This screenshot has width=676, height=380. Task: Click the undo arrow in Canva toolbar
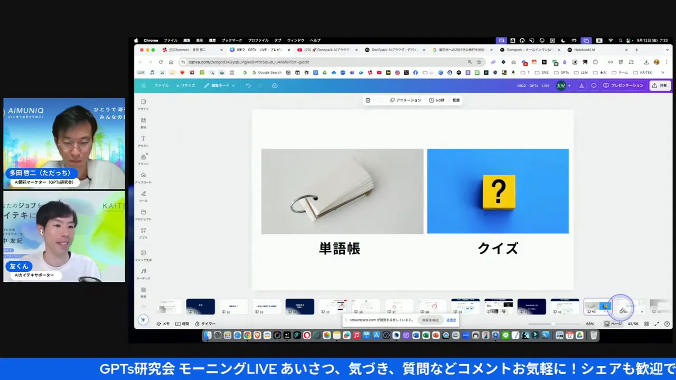248,85
